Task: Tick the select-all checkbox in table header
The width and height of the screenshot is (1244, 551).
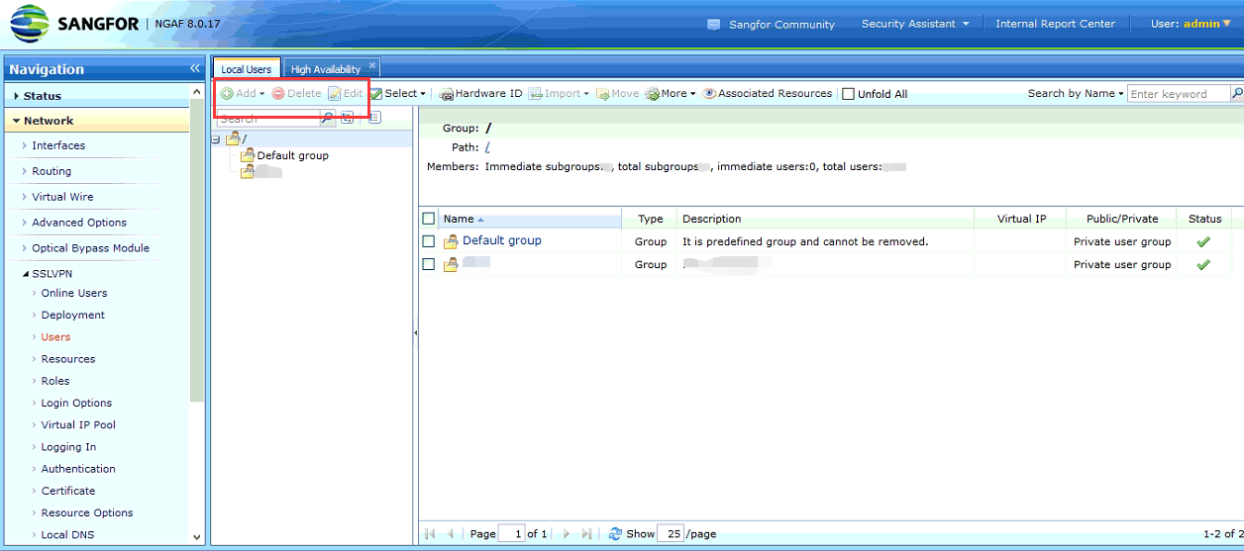Action: tap(429, 219)
